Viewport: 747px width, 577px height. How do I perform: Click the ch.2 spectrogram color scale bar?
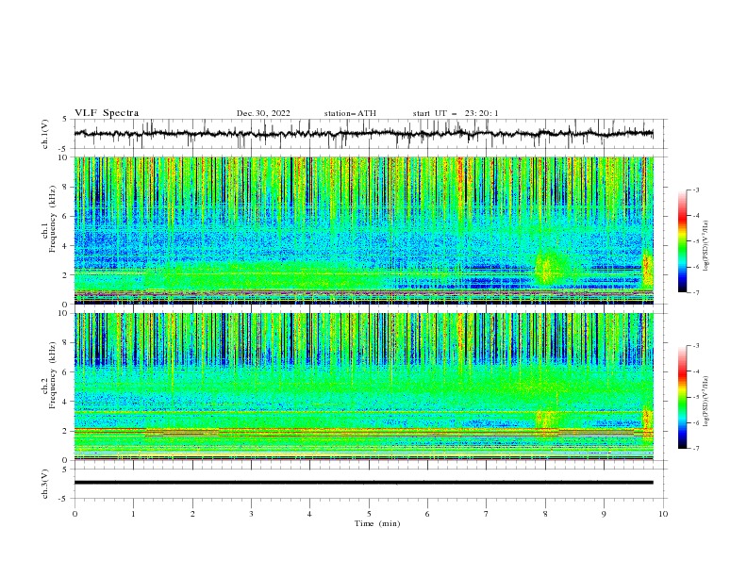coord(682,397)
